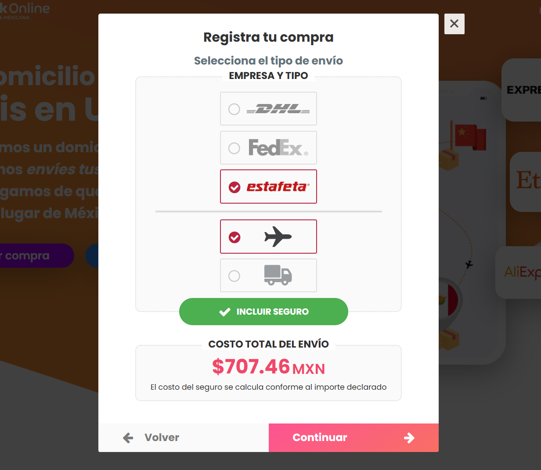Close the Registra tu compra dialog
Screen dimensions: 541x470
(454, 24)
